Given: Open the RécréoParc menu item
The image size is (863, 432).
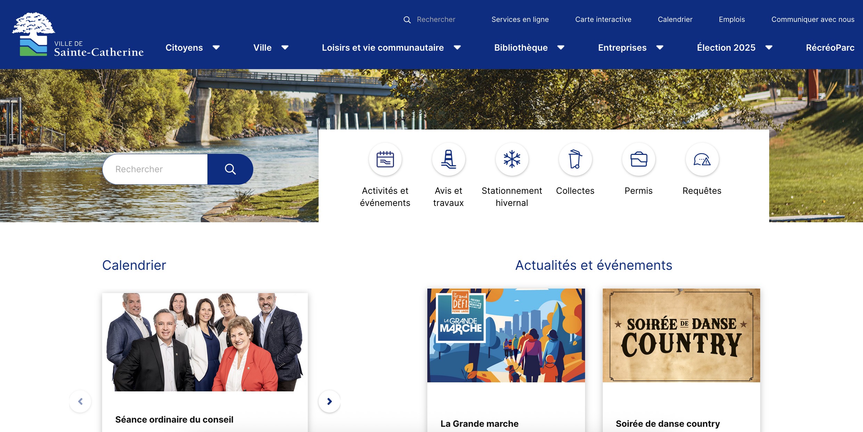Looking at the screenshot, I should coord(830,48).
